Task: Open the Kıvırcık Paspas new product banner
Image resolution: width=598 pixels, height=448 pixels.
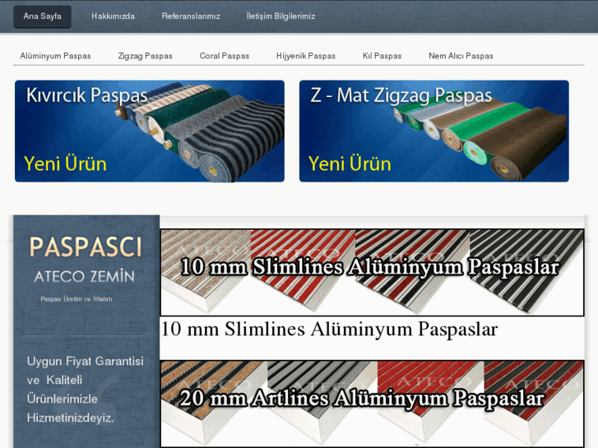Action: pyautogui.click(x=150, y=131)
